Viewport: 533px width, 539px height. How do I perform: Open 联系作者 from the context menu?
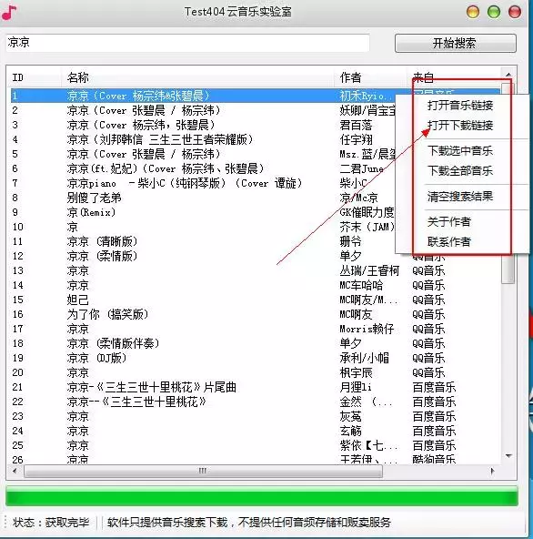pos(448,241)
